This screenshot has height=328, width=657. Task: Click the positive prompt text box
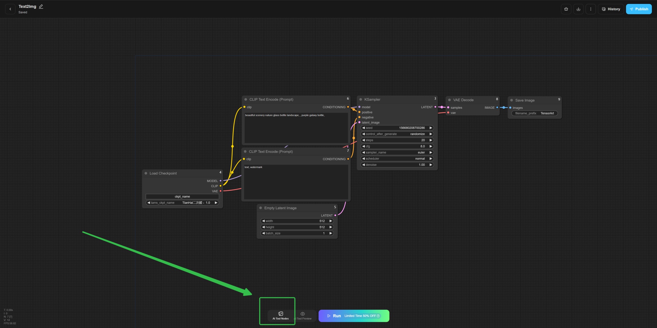(296, 128)
